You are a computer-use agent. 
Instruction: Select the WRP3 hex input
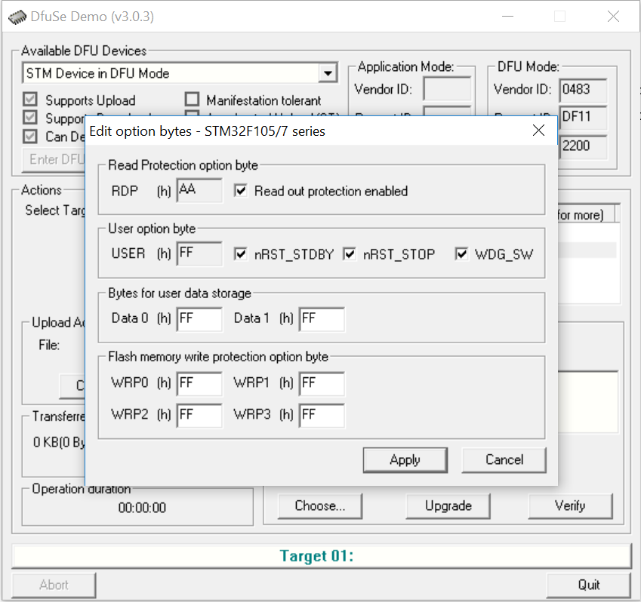[322, 416]
